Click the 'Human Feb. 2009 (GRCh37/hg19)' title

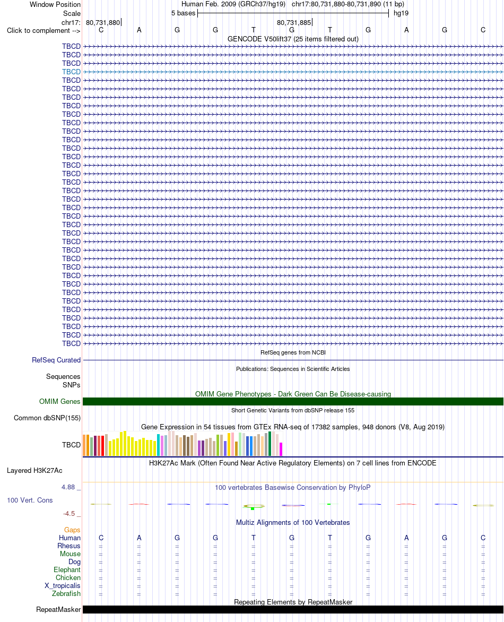[x=233, y=4]
